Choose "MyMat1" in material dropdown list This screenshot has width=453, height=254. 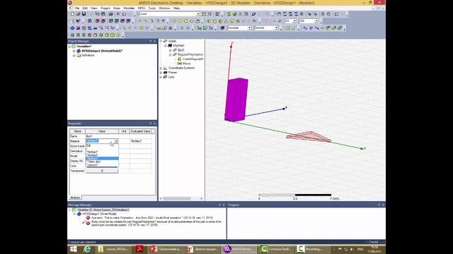click(102, 152)
